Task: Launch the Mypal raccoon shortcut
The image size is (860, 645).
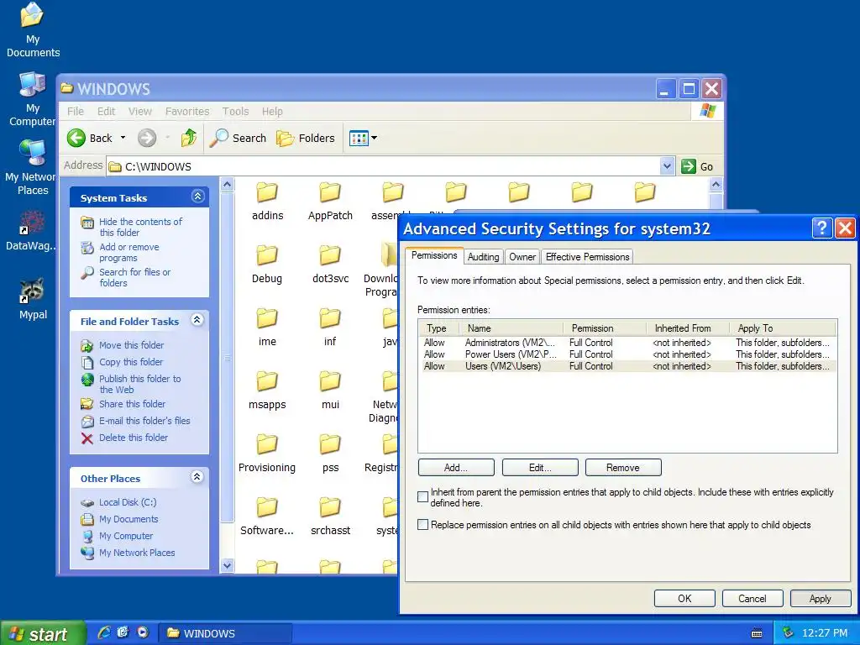Action: tap(33, 300)
